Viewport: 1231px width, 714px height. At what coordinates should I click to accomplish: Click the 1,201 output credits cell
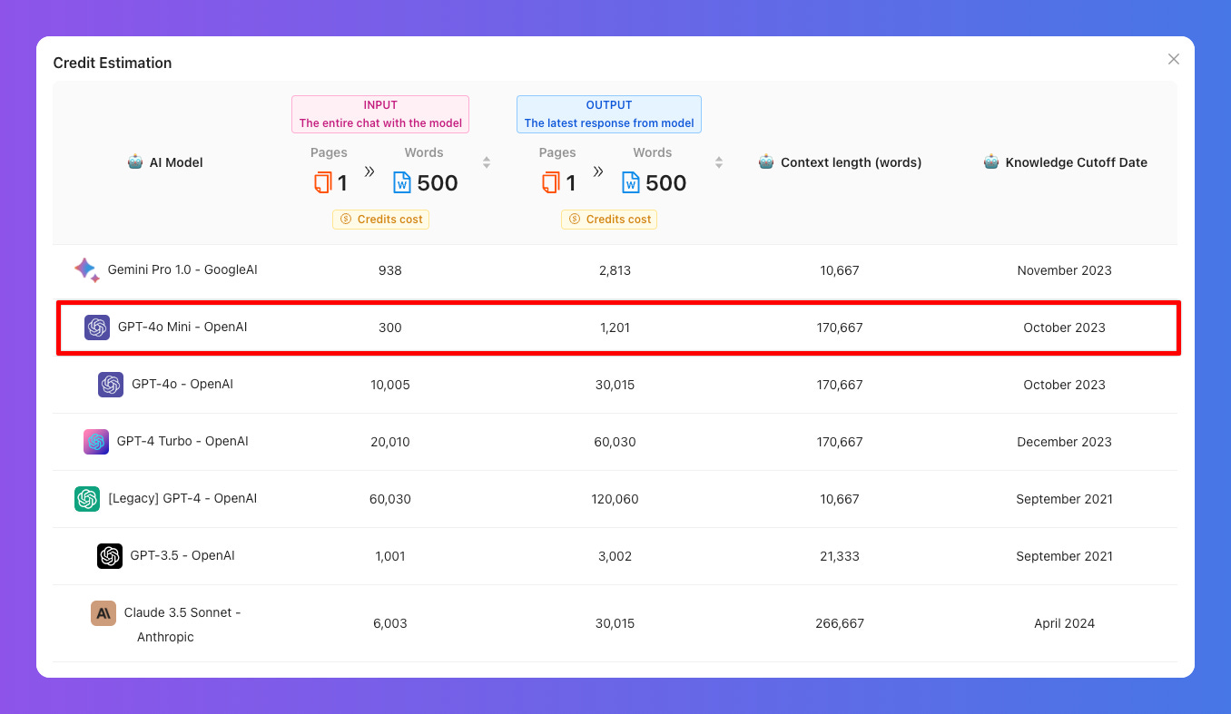[615, 328]
